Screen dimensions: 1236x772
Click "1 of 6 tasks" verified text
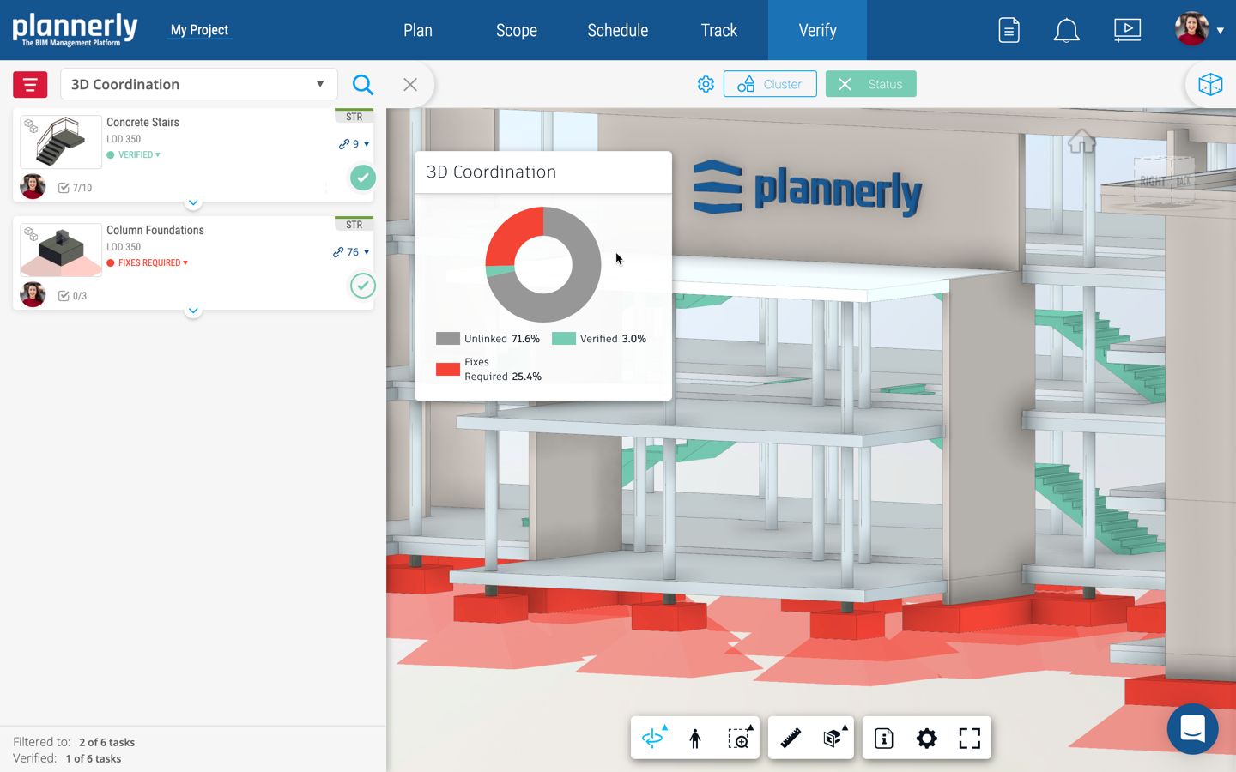click(x=94, y=759)
